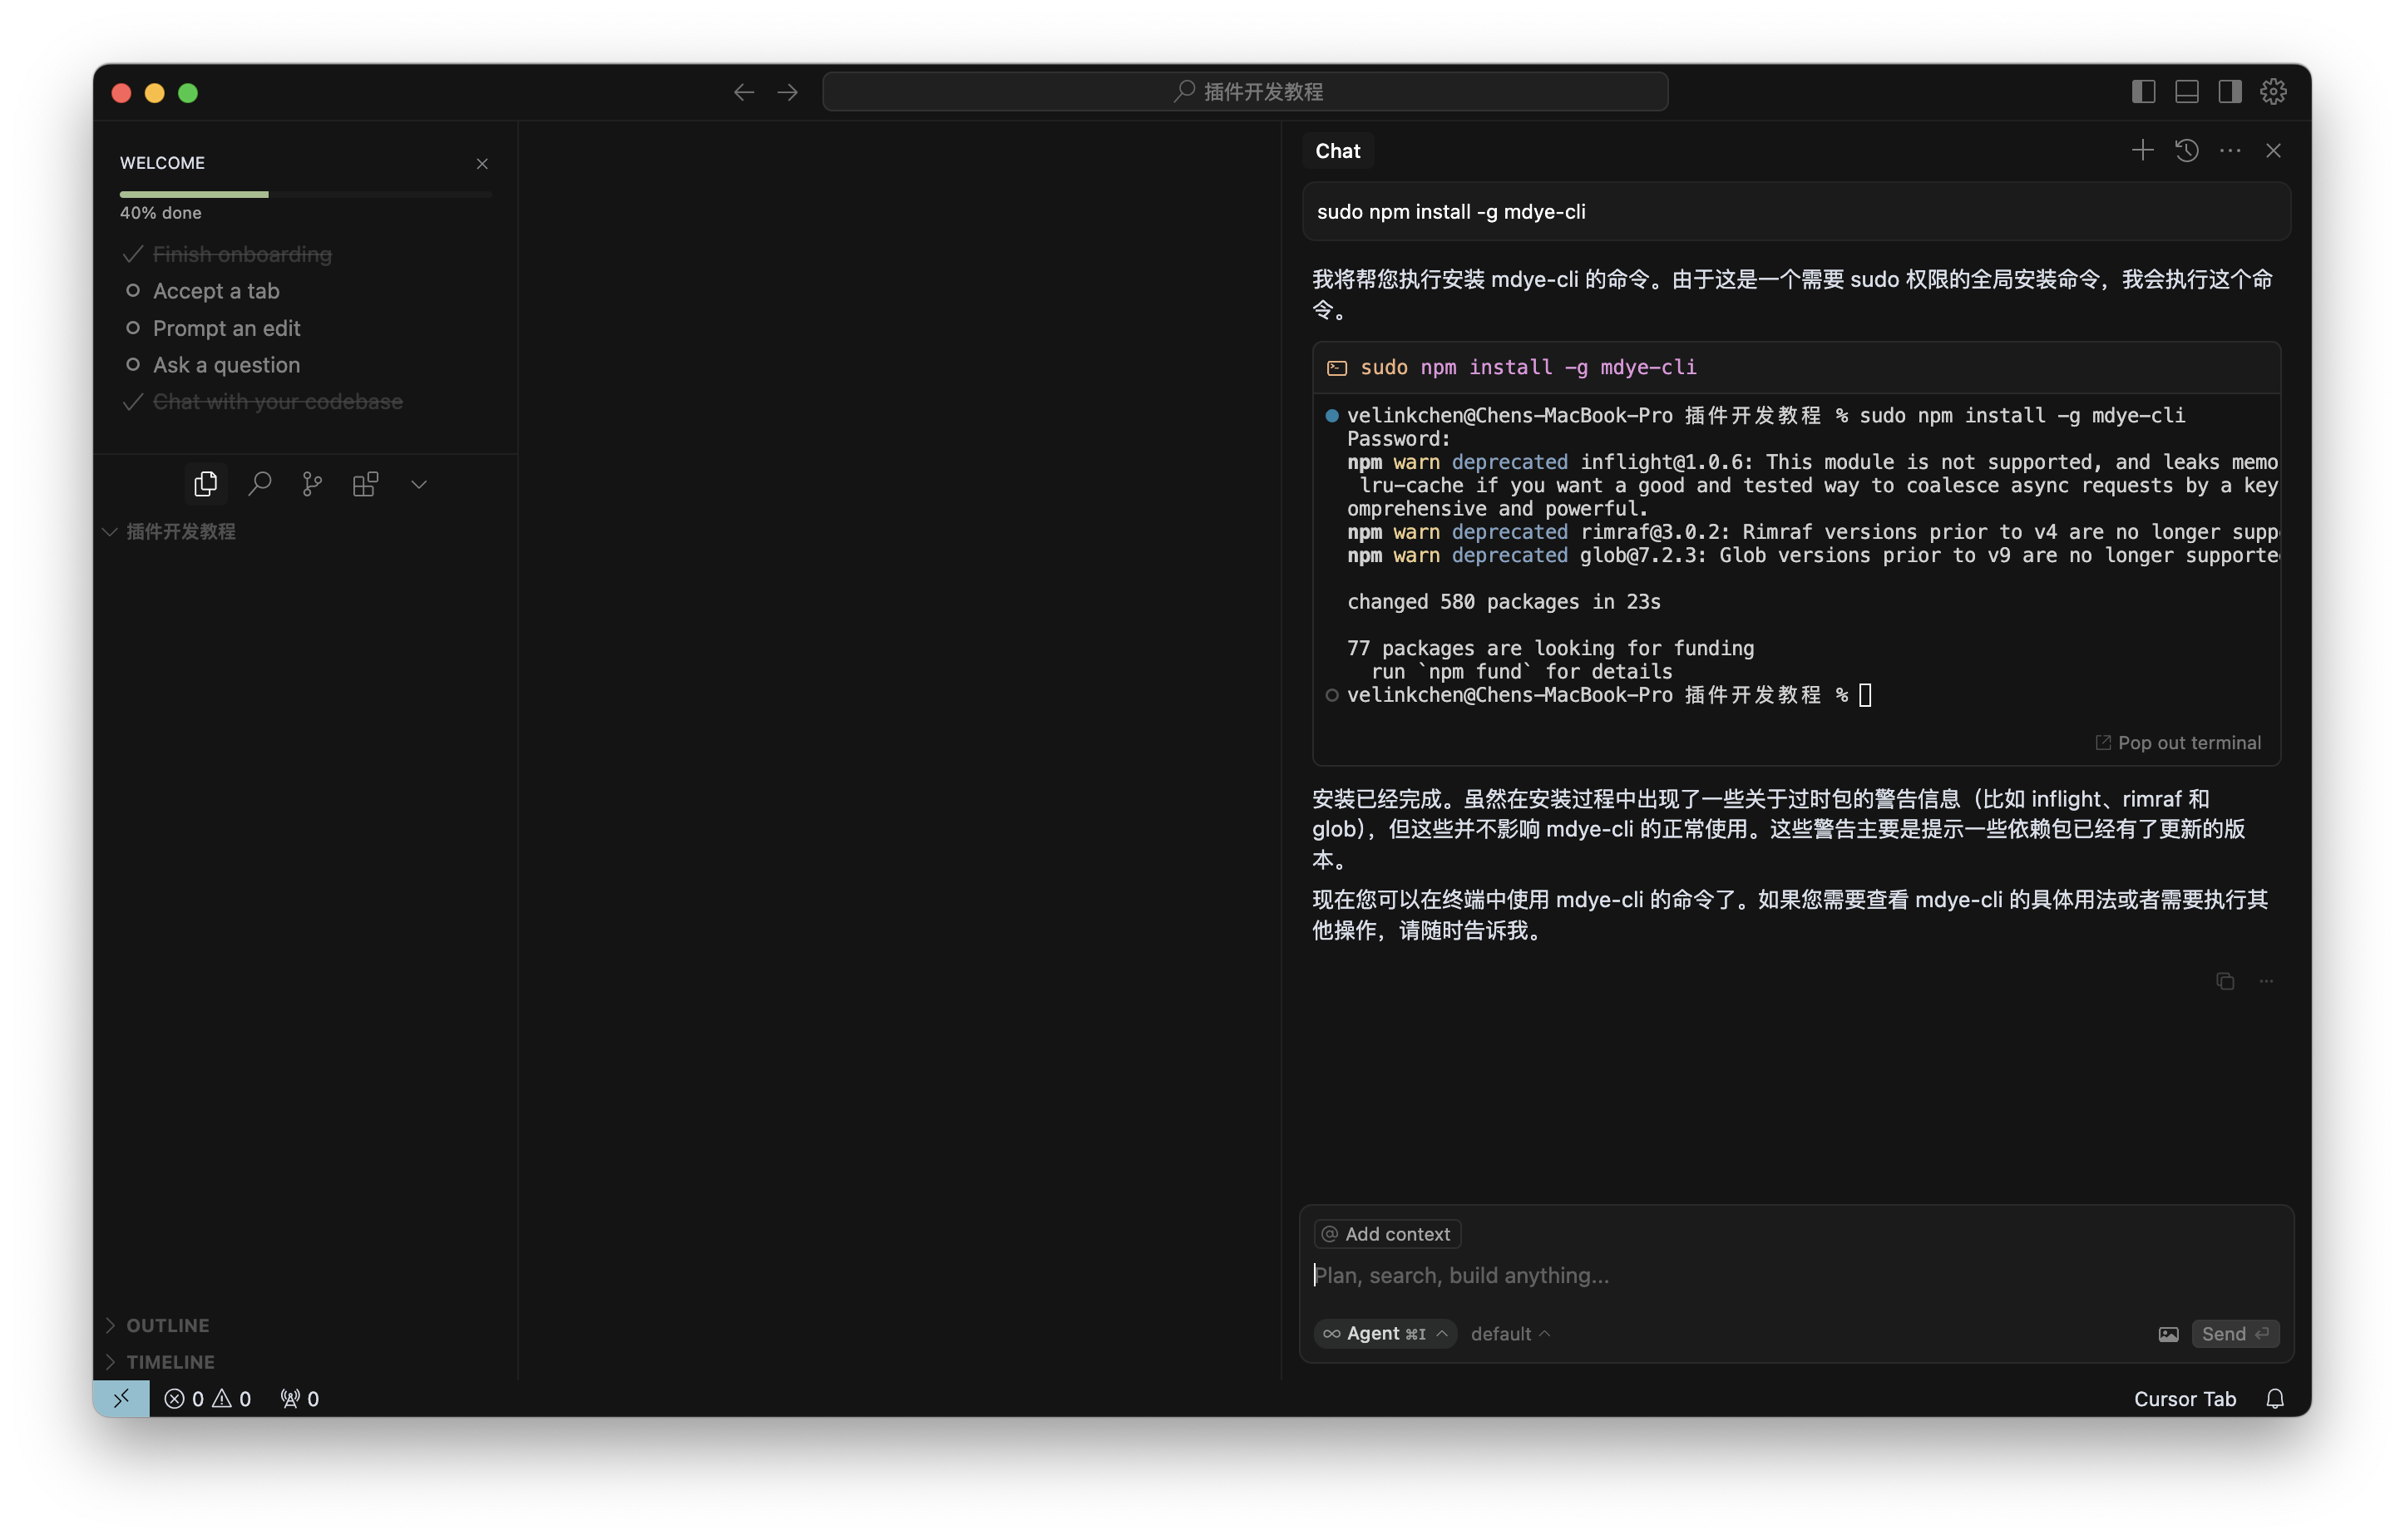Open the Agent mode dropdown

coord(1384,1333)
